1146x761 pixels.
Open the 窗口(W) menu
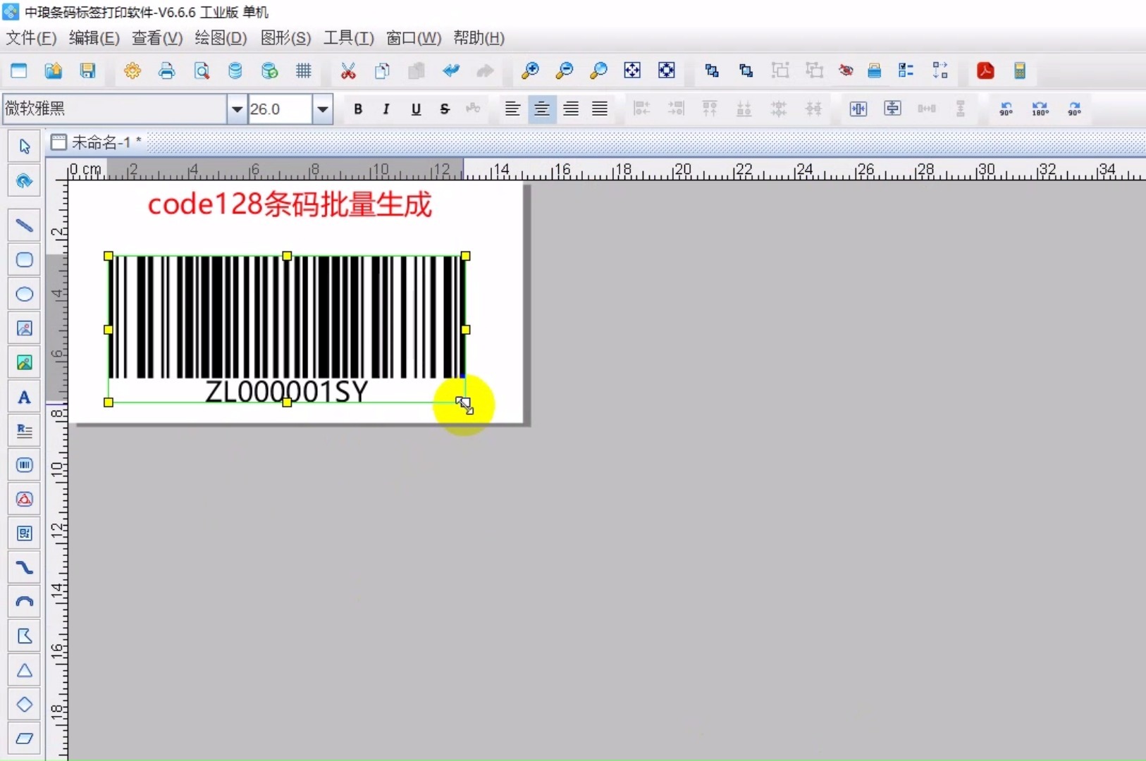(x=414, y=38)
